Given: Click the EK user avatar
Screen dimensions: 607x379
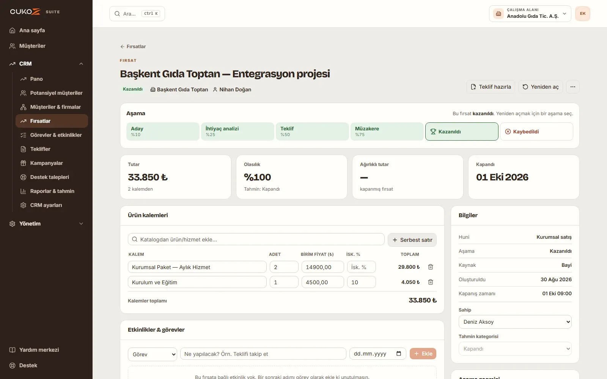Looking at the screenshot, I should 583,14.
